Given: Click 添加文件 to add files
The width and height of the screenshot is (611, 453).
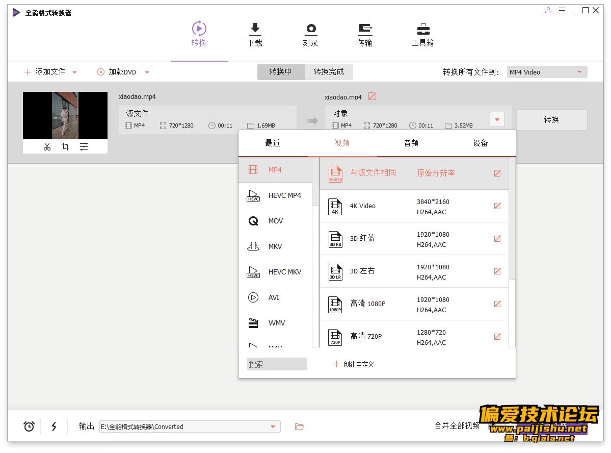Looking at the screenshot, I should (x=45, y=72).
